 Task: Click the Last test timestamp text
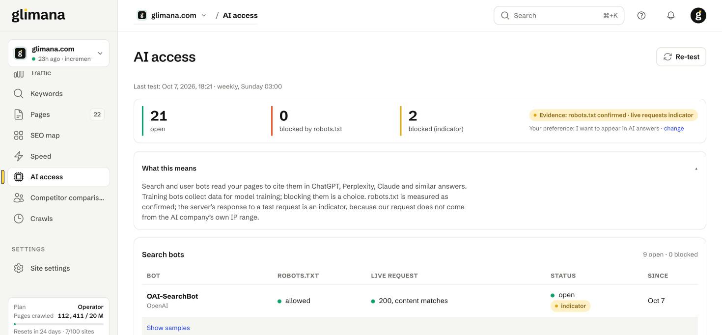pyautogui.click(x=208, y=86)
